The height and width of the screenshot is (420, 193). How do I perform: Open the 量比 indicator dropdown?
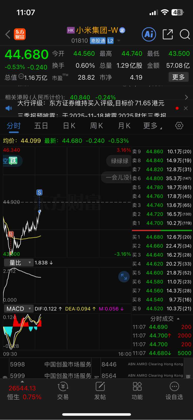19,263
